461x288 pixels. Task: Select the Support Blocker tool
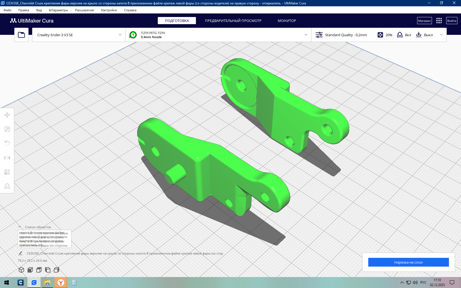(7, 186)
